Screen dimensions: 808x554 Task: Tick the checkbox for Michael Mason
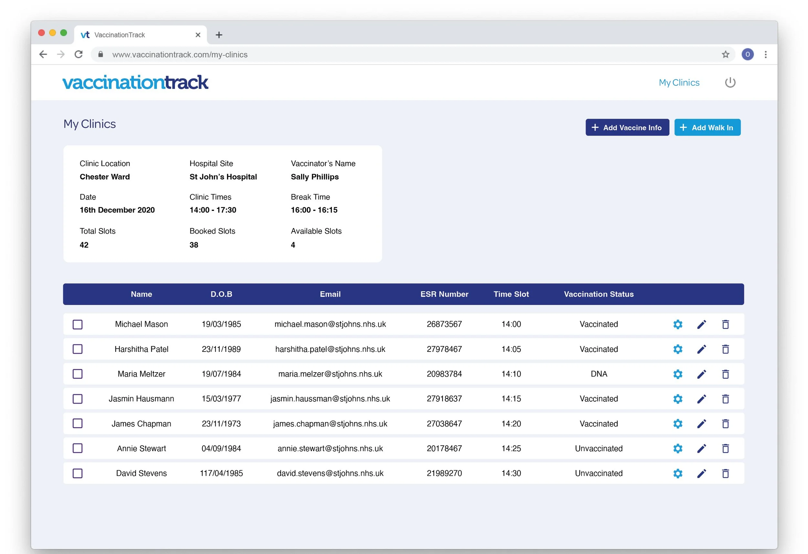tap(78, 324)
